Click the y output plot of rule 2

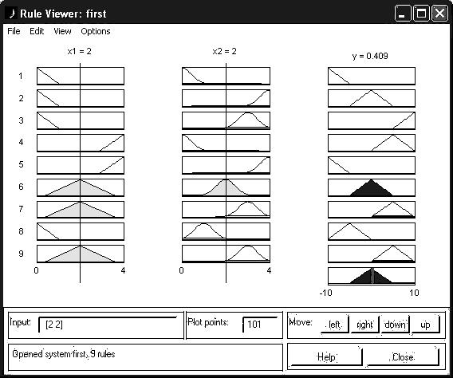372,98
